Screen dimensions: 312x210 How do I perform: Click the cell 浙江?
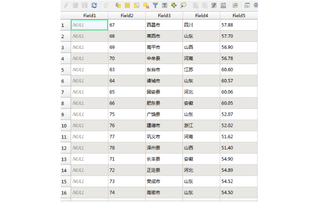tap(201, 125)
